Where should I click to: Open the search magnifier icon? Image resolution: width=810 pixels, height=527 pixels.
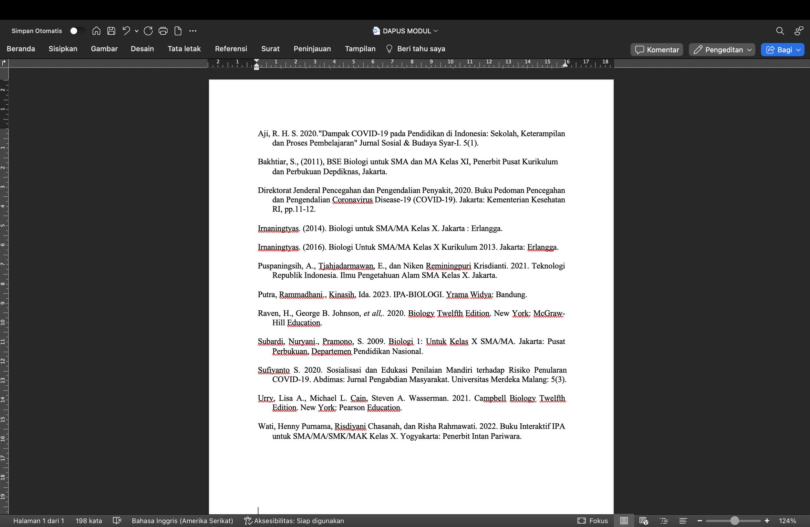(x=780, y=31)
